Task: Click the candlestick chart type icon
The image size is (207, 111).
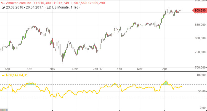Action: click(3, 3)
